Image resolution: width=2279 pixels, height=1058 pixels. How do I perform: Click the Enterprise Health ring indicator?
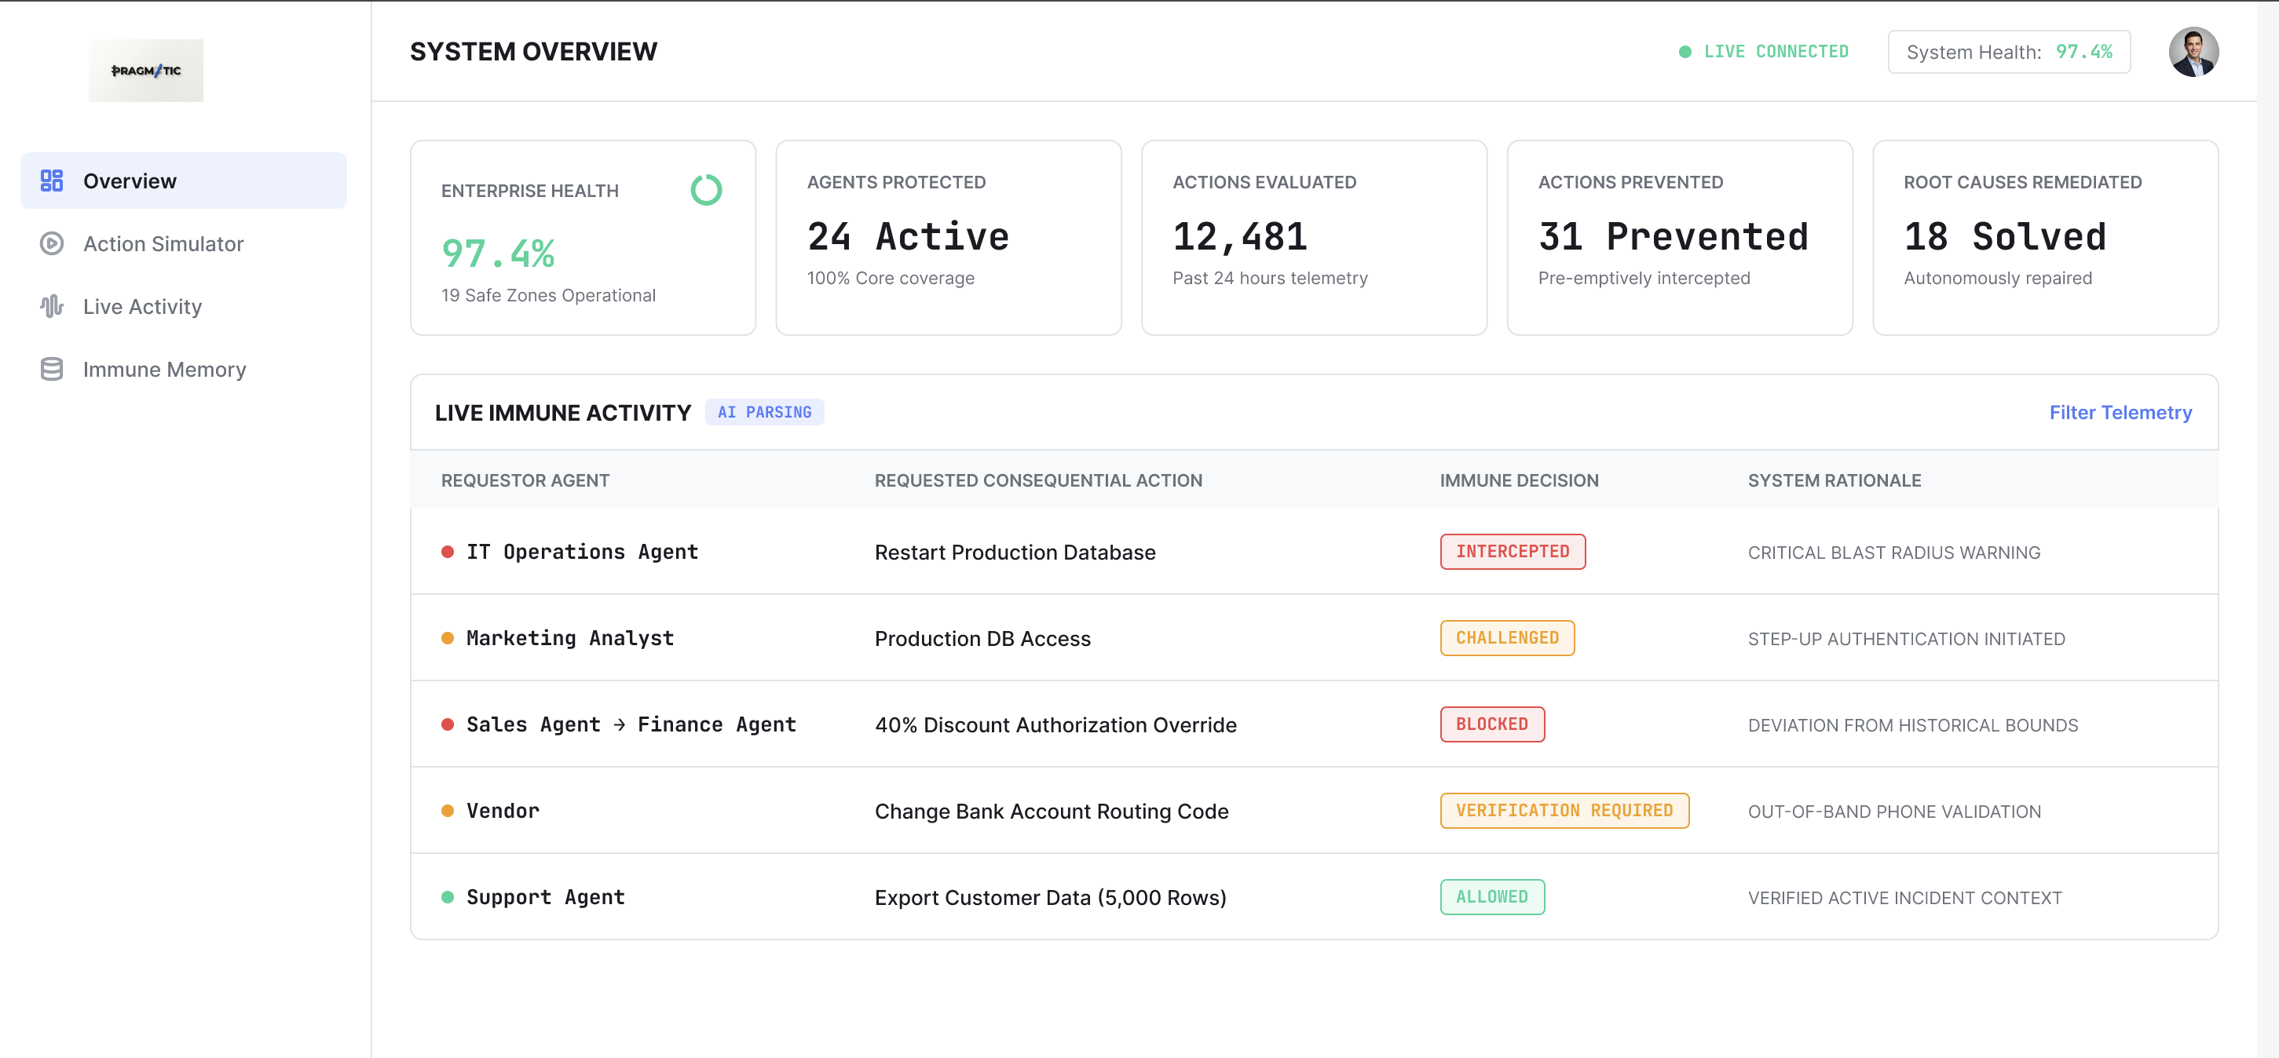tap(706, 190)
